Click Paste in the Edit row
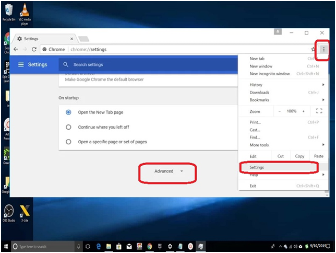 coord(319,156)
